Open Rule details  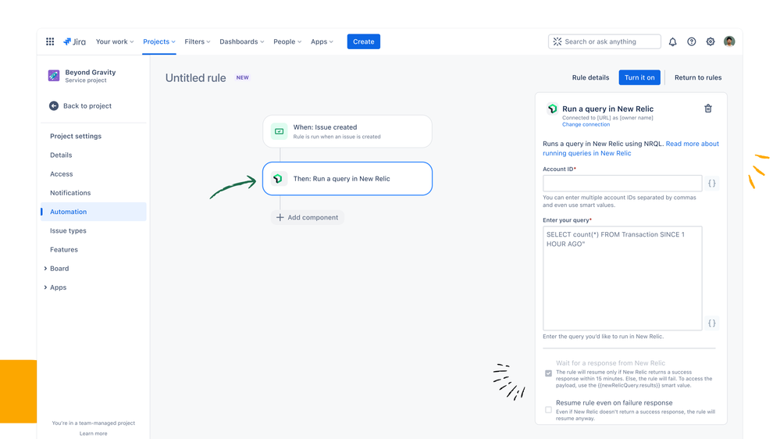(590, 77)
